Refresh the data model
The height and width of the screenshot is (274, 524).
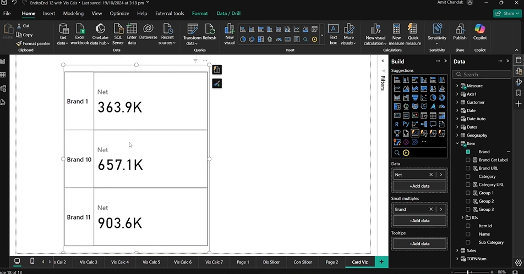210,32
